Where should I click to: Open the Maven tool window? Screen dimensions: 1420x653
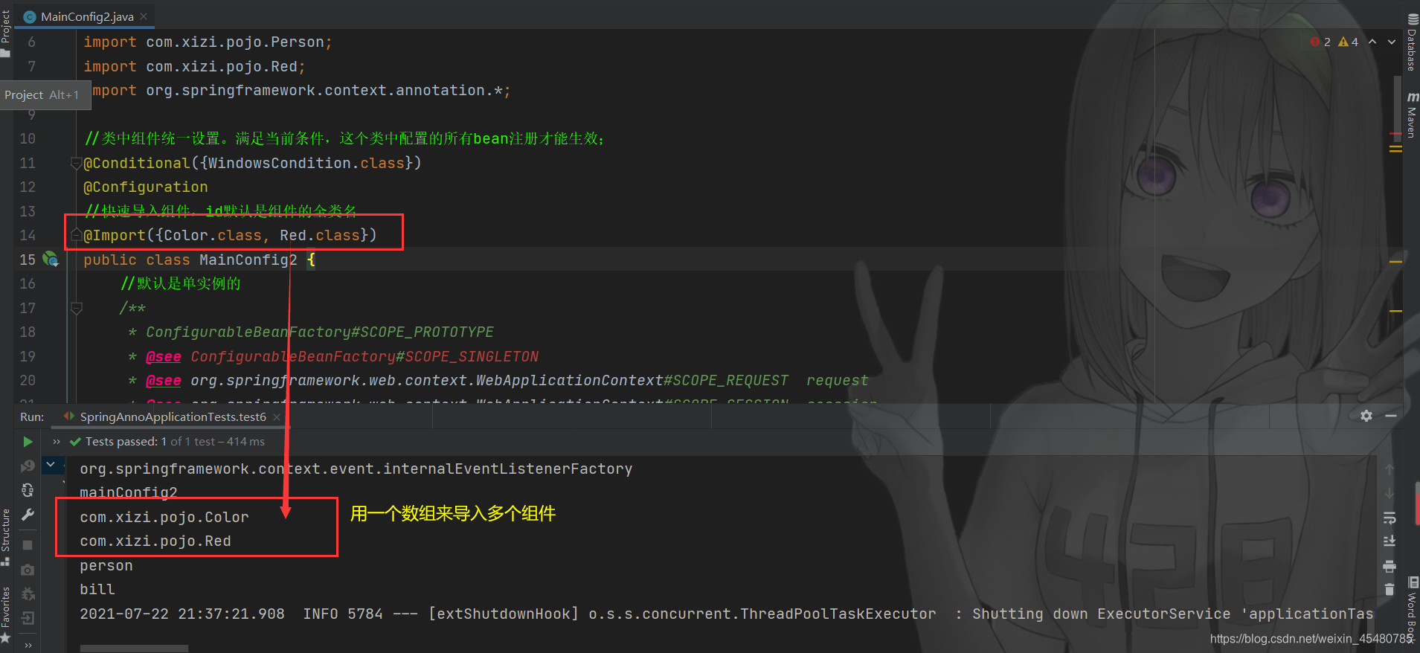[x=1412, y=115]
